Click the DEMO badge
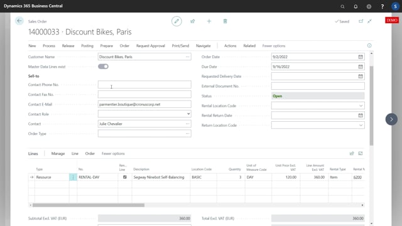This screenshot has width=402, height=226. coord(392,20)
